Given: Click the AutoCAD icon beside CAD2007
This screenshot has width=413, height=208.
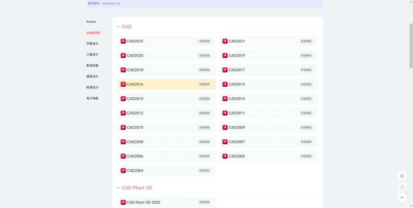Looking at the screenshot, I should click(x=225, y=142).
